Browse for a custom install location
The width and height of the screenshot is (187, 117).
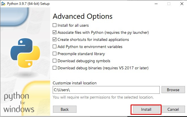(173, 90)
